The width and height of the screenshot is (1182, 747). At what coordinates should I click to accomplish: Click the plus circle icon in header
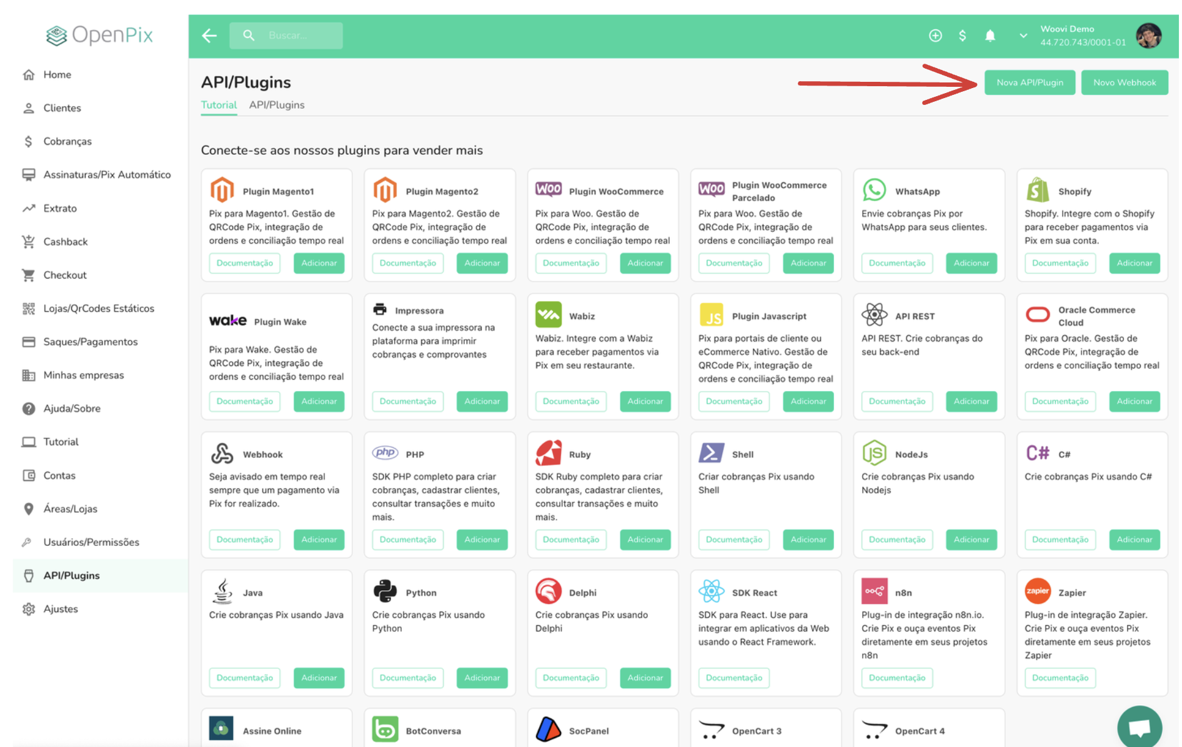(935, 36)
